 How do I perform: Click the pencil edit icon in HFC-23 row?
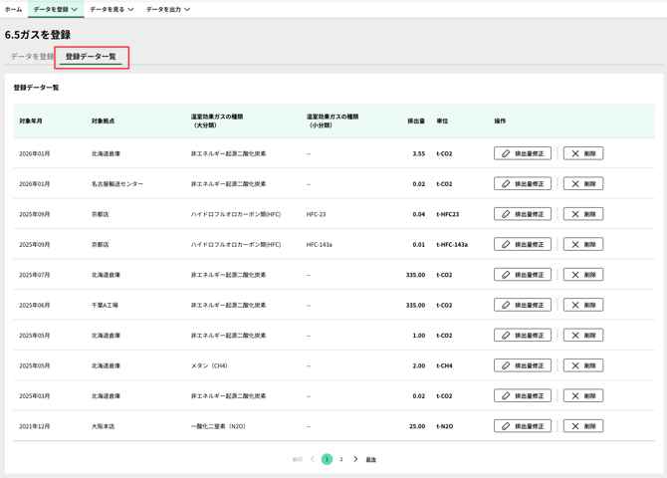(506, 214)
